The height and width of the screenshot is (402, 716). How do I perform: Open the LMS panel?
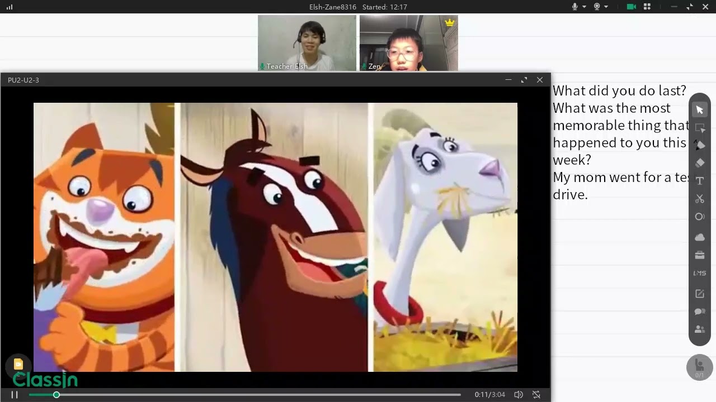pos(700,273)
